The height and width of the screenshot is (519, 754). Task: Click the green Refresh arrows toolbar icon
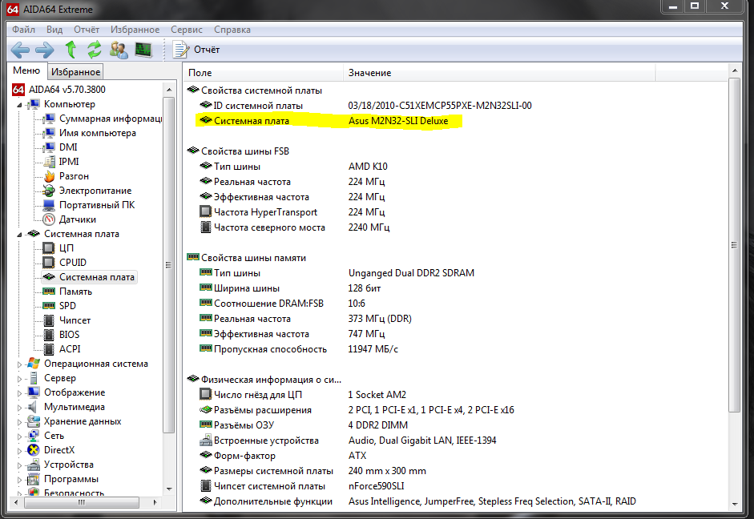coord(95,50)
